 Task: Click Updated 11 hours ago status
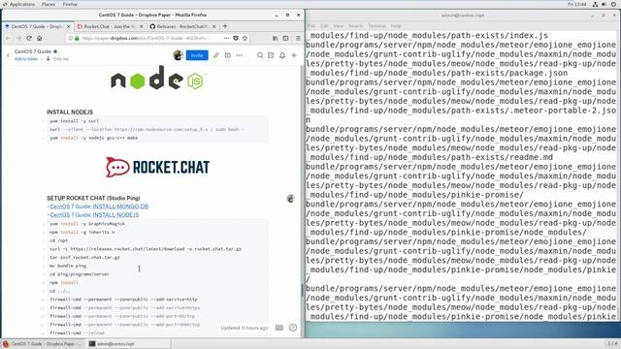[x=245, y=328]
